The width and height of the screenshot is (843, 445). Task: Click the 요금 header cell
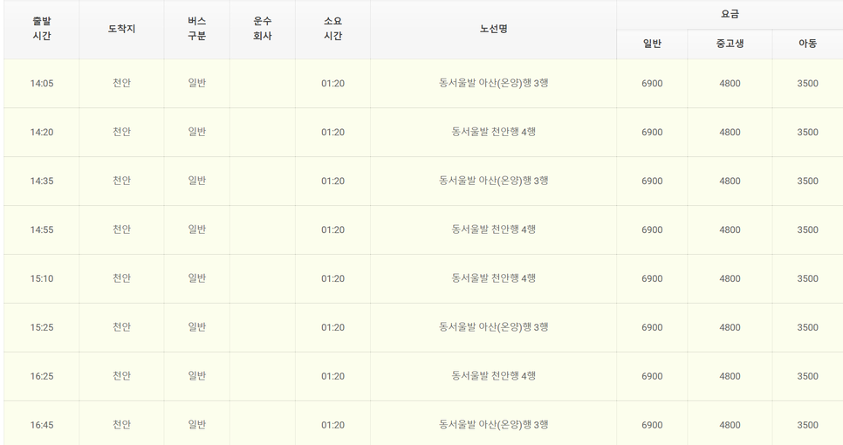pos(730,15)
